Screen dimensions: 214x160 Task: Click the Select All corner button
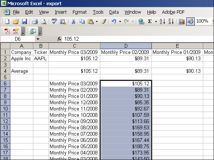(x=5, y=46)
